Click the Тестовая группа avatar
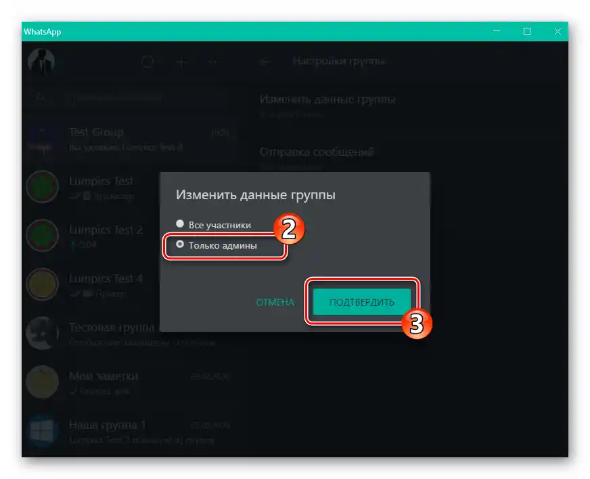This screenshot has height=479, width=590. click(x=42, y=333)
